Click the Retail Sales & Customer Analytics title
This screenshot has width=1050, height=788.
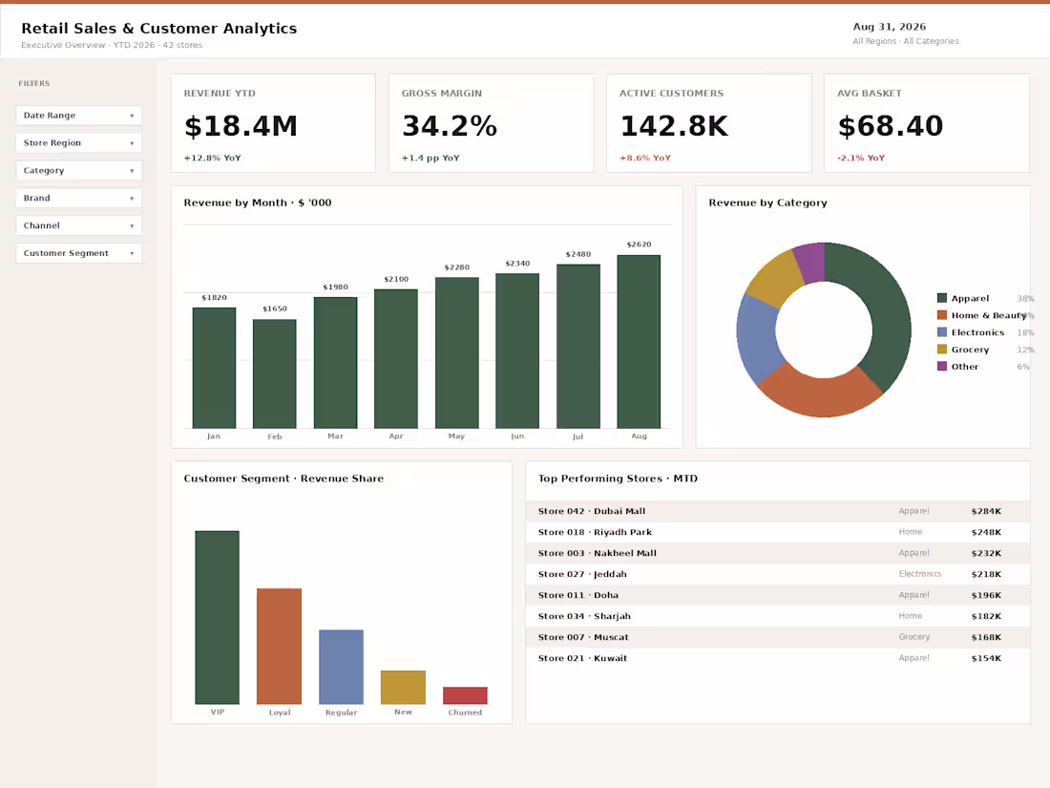coord(158,28)
